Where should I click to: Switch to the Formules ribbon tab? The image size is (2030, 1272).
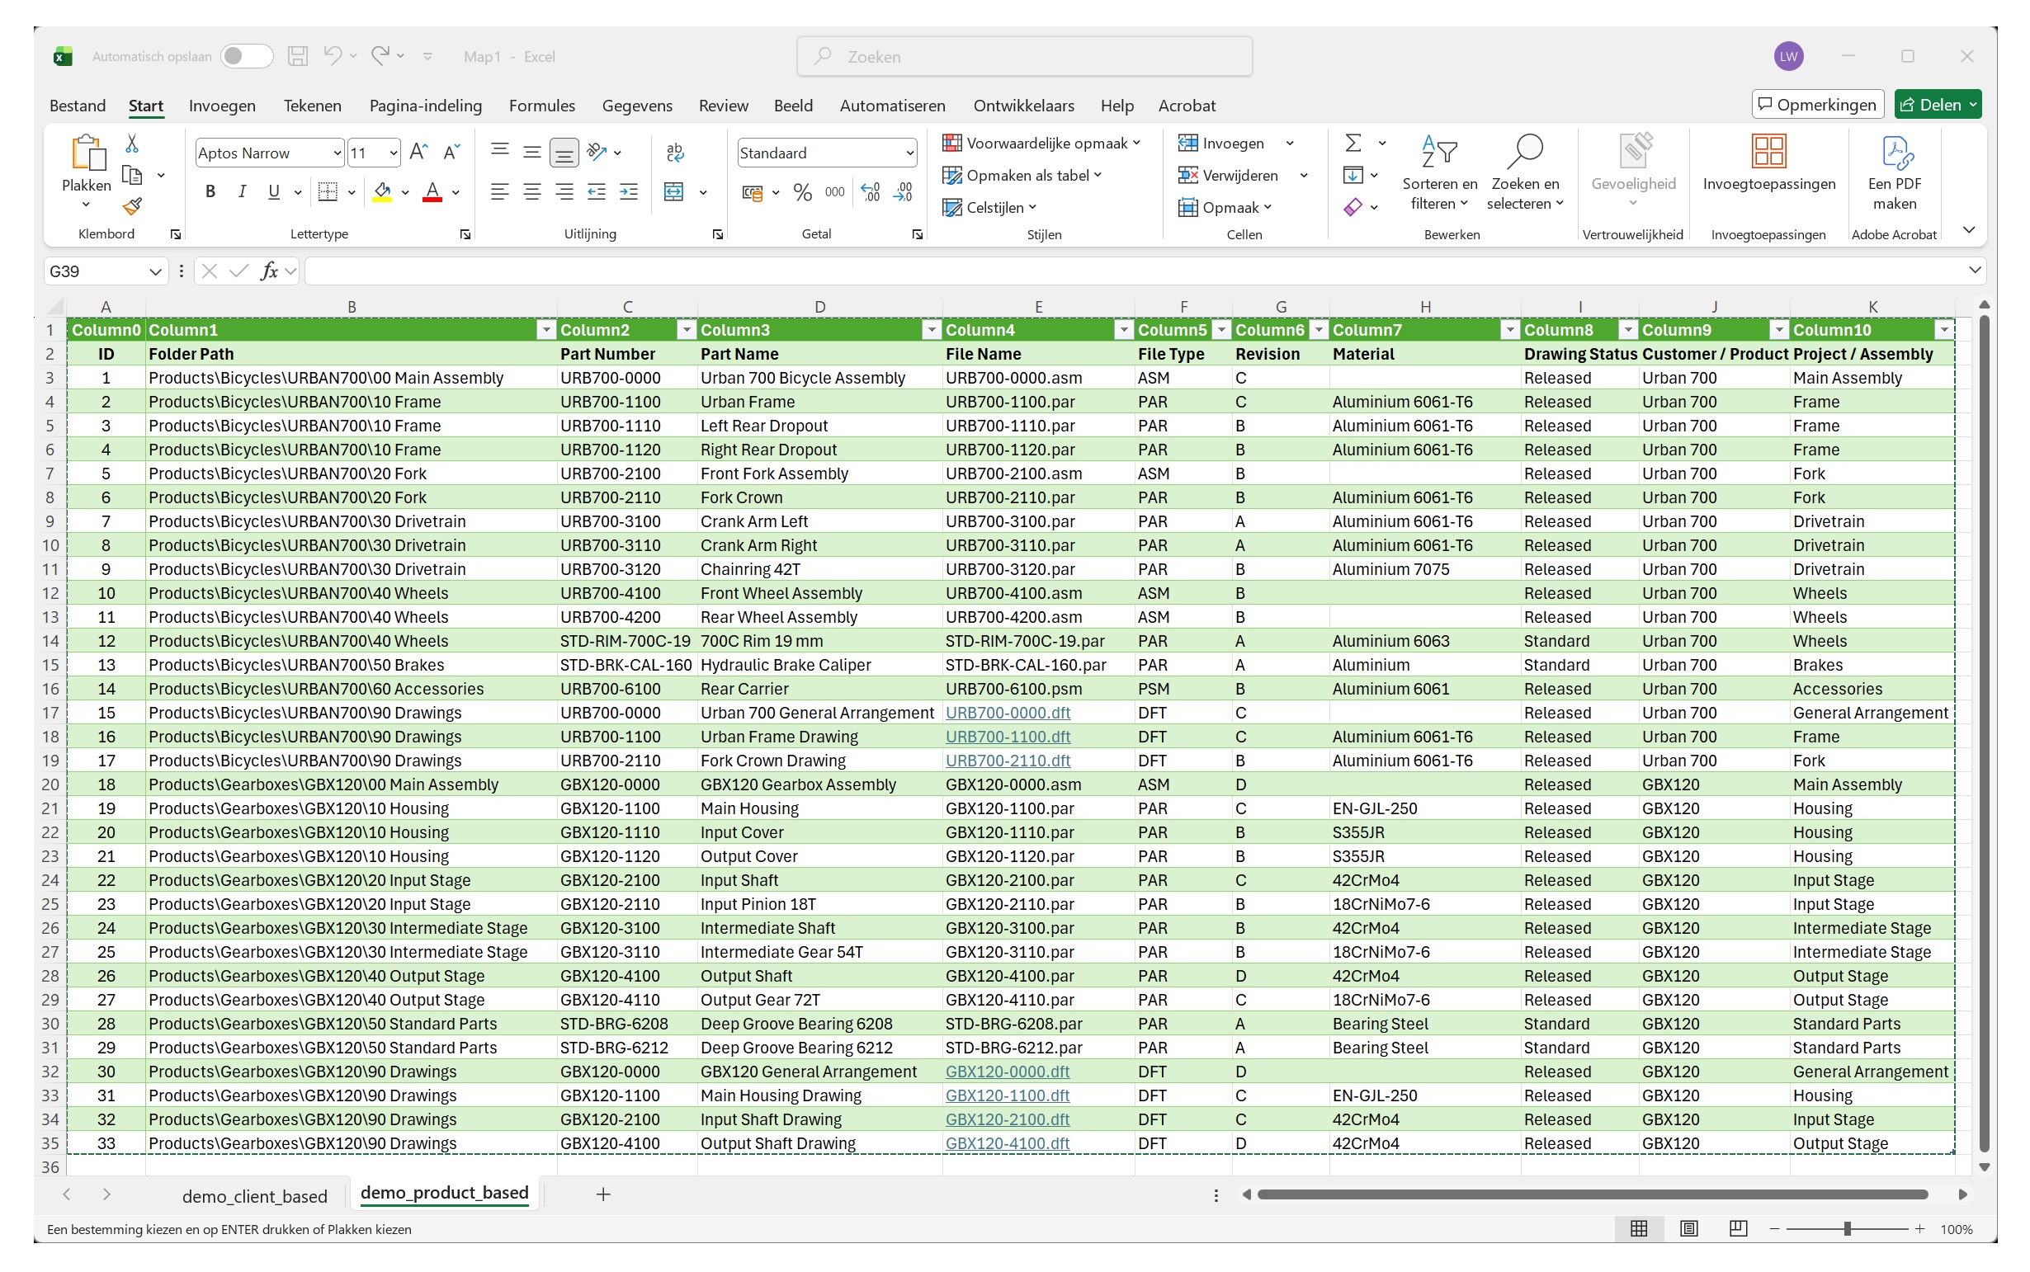click(x=542, y=105)
